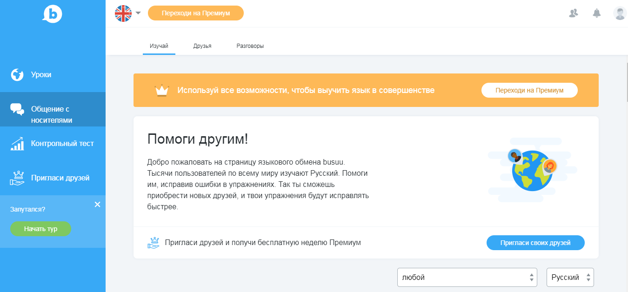Viewport: 628px width, 292px height.
Task: Open the Русский language dropdown
Action: (x=570, y=277)
